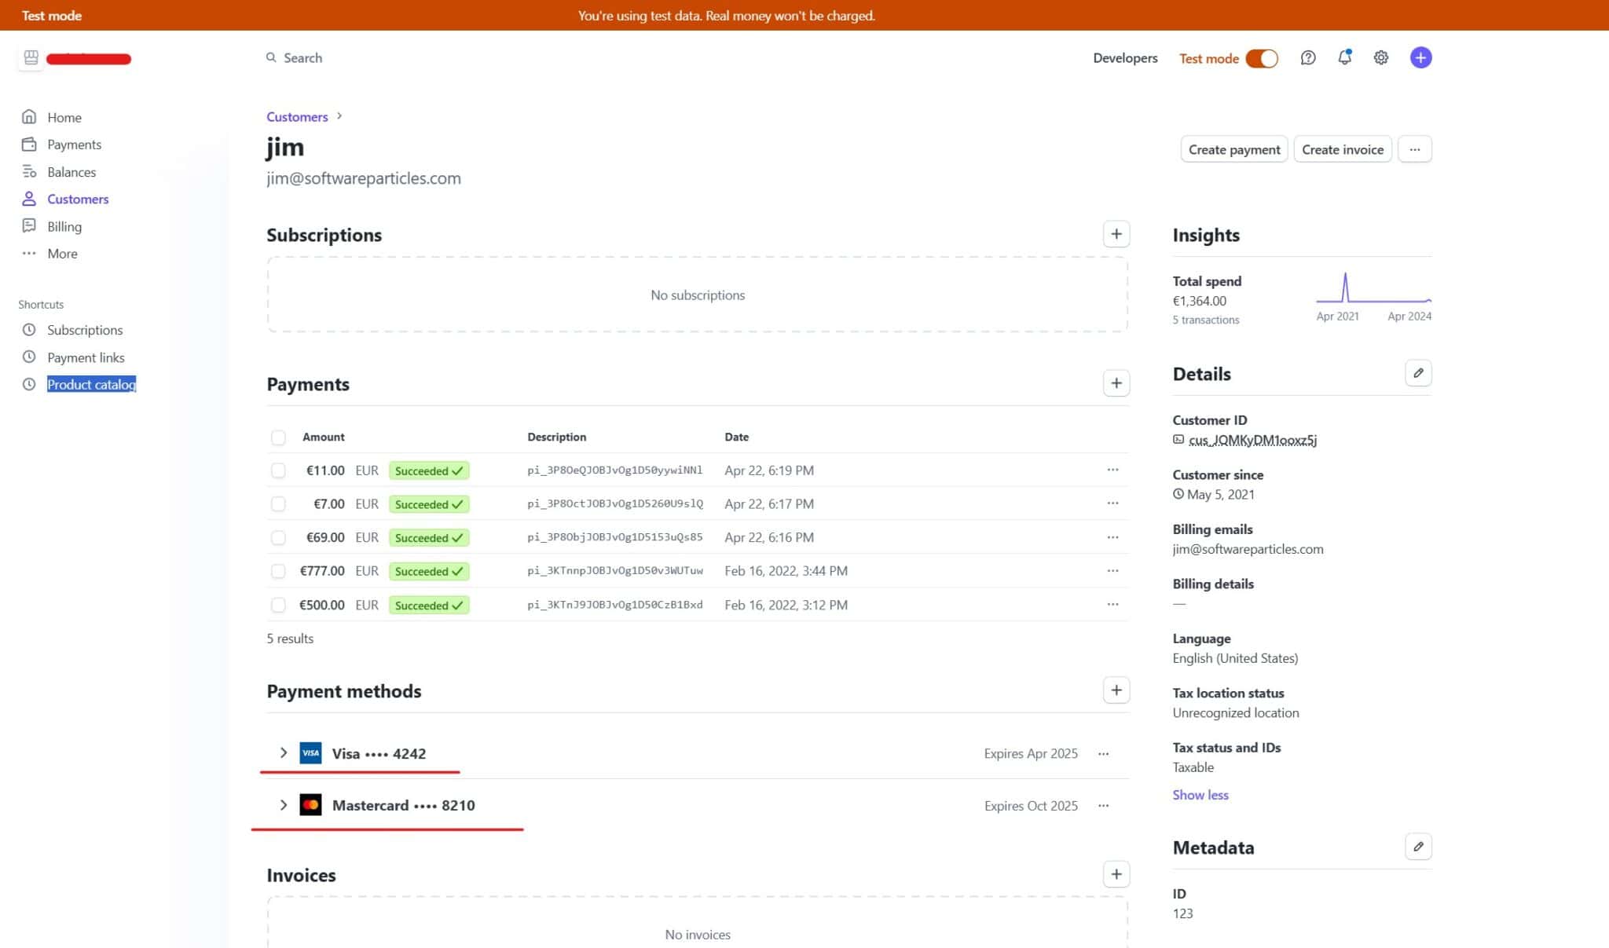The image size is (1609, 948).
Task: Open the Balances section in the sidebar
Action: click(71, 171)
